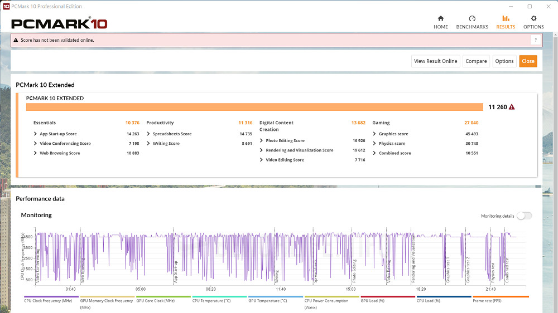
Task: Click the red warning triangle beside score 11 260
Action: (512, 107)
